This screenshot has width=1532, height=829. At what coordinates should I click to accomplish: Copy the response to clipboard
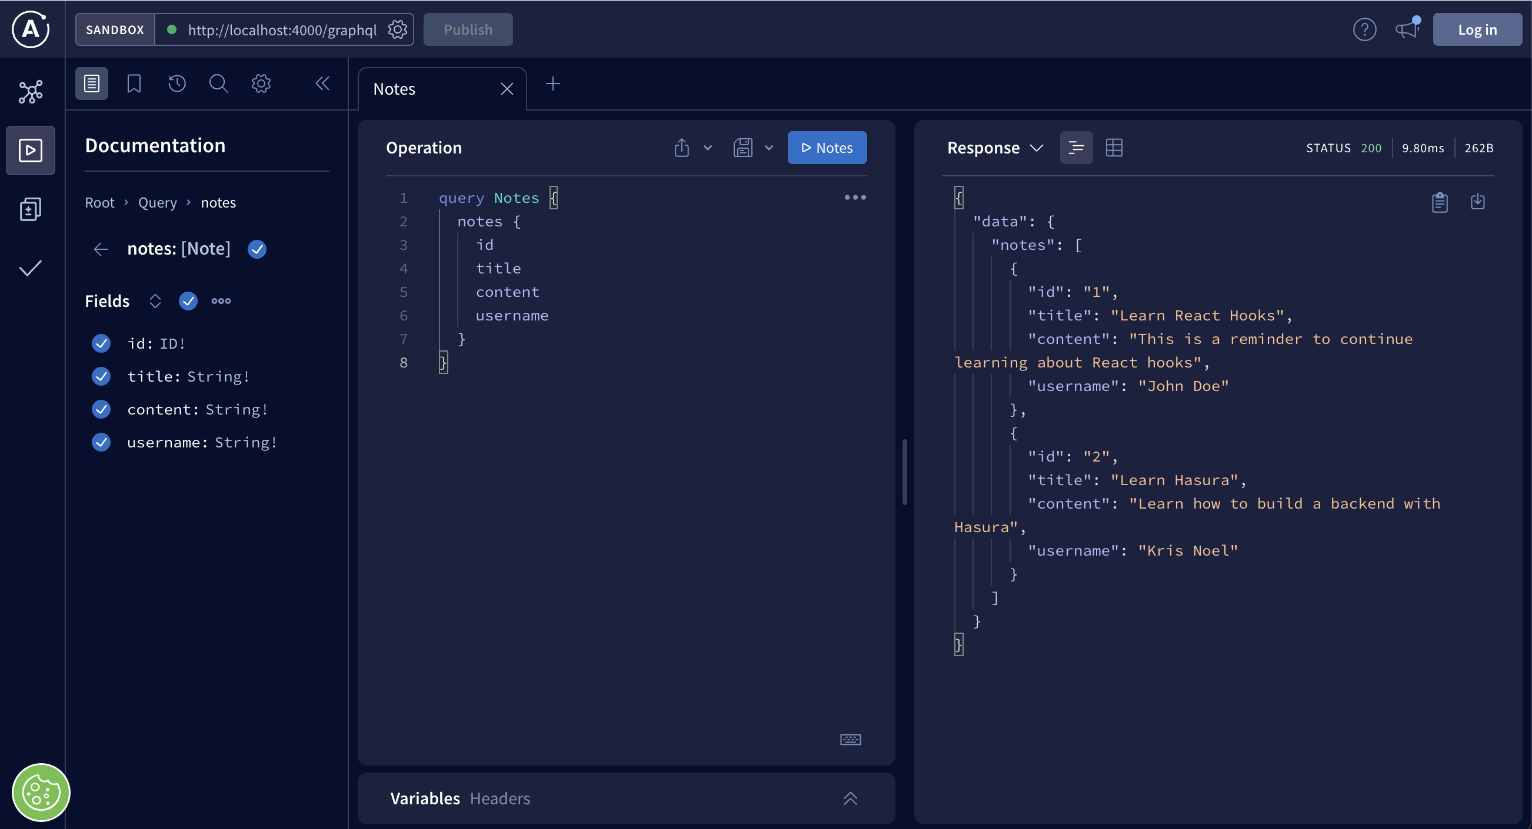[x=1440, y=202]
